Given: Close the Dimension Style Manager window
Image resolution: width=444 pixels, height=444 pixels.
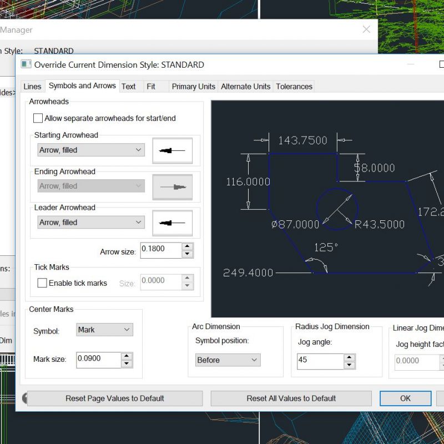Looking at the screenshot, I should tap(366, 29).
